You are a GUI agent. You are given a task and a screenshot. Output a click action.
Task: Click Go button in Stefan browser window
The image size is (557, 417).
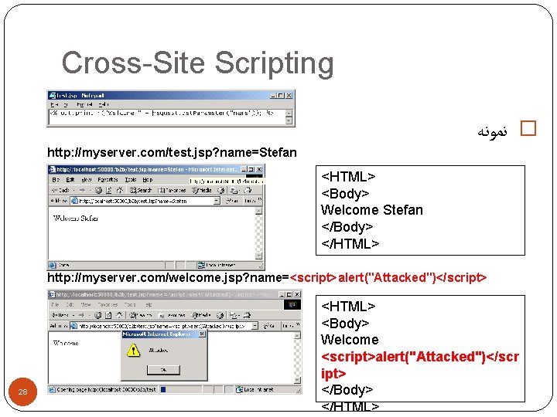(232, 201)
